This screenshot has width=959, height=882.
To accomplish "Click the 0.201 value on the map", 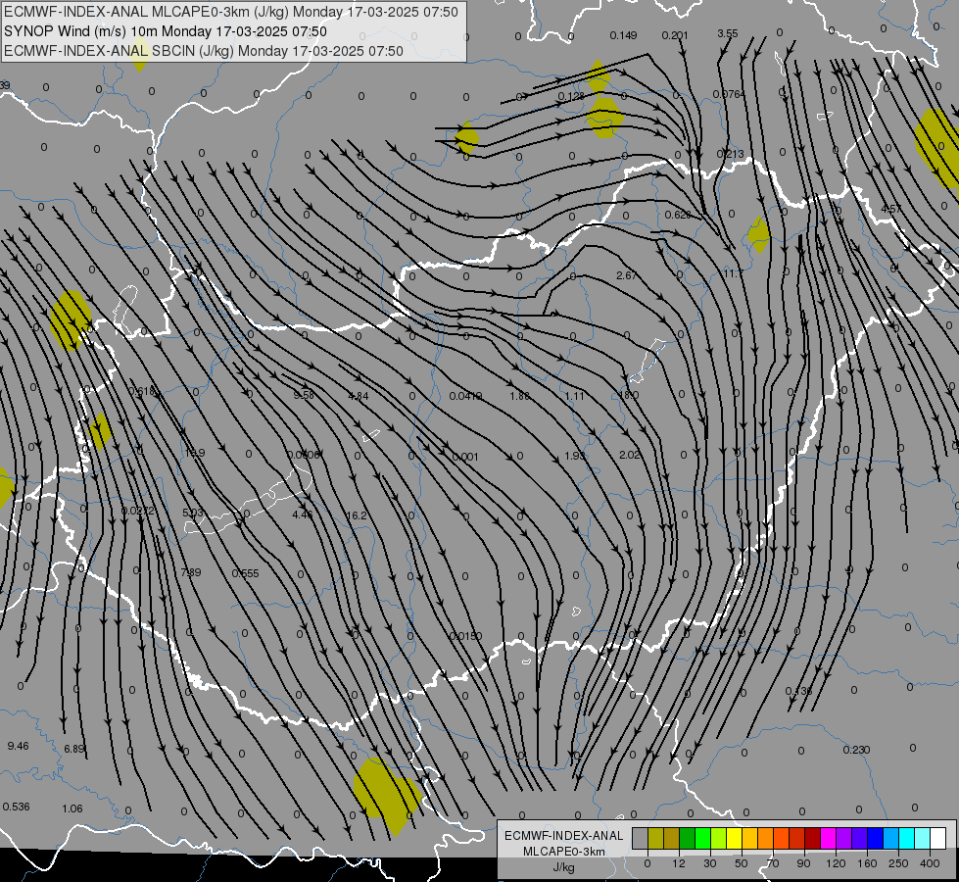I will pos(675,35).
